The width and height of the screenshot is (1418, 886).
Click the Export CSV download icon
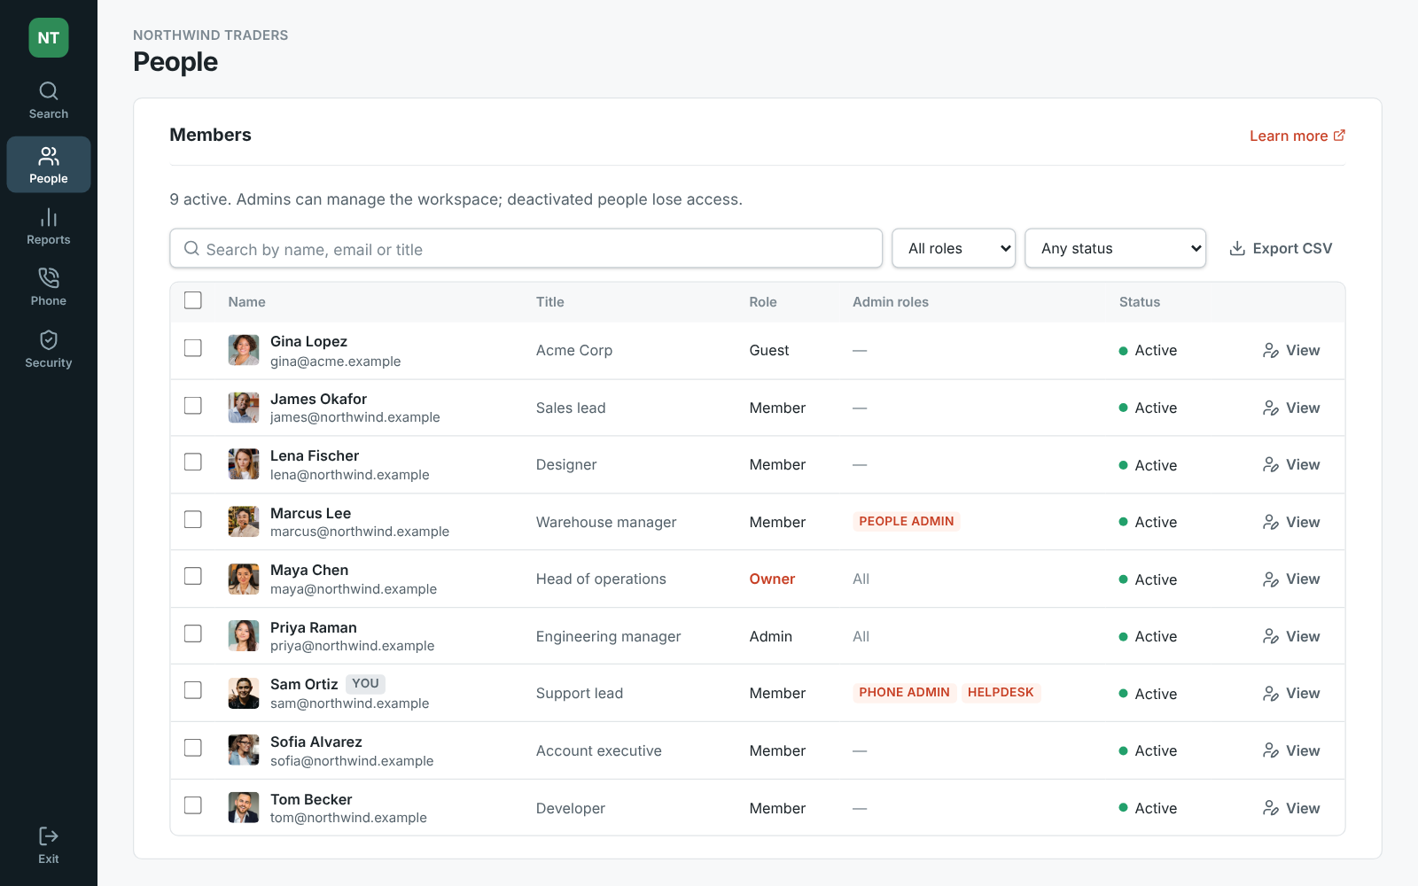(x=1237, y=249)
